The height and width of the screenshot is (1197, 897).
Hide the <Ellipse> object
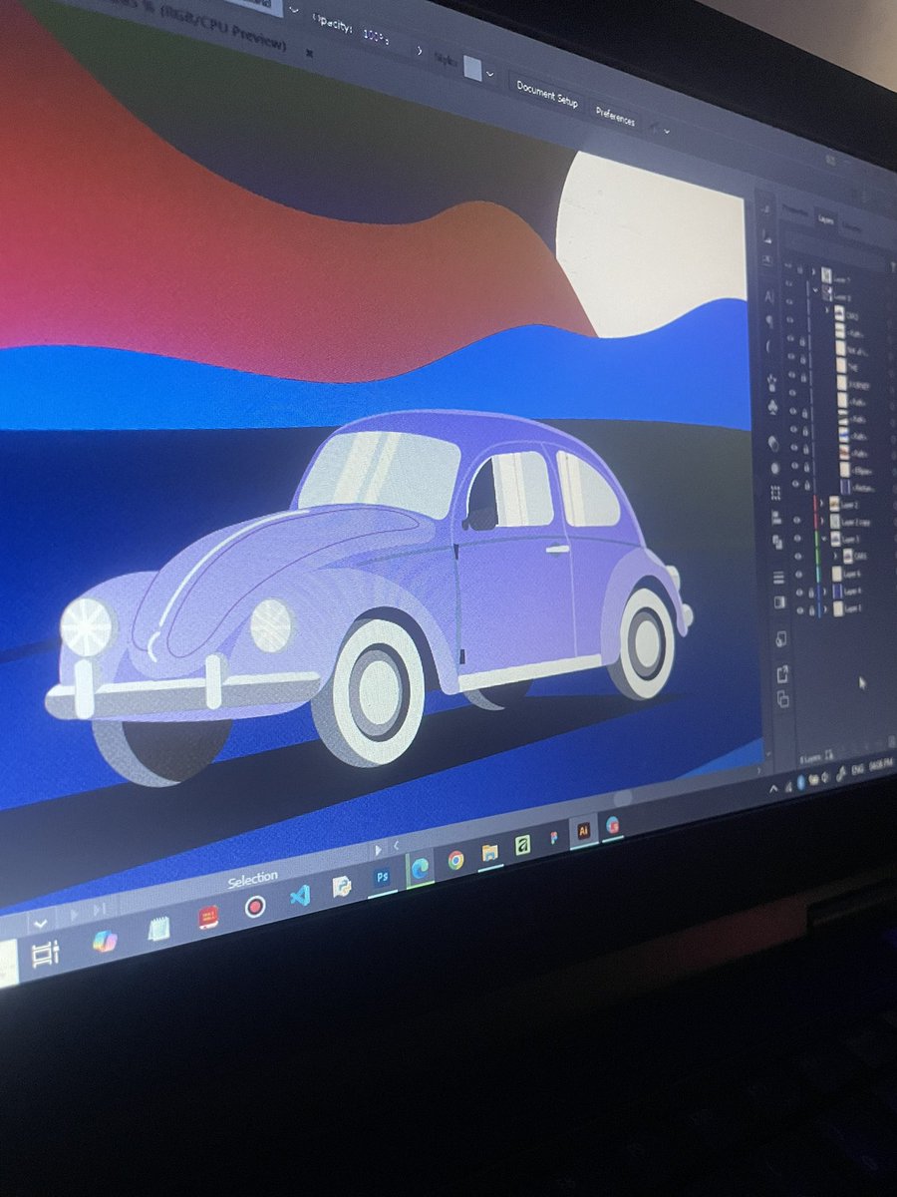794,465
